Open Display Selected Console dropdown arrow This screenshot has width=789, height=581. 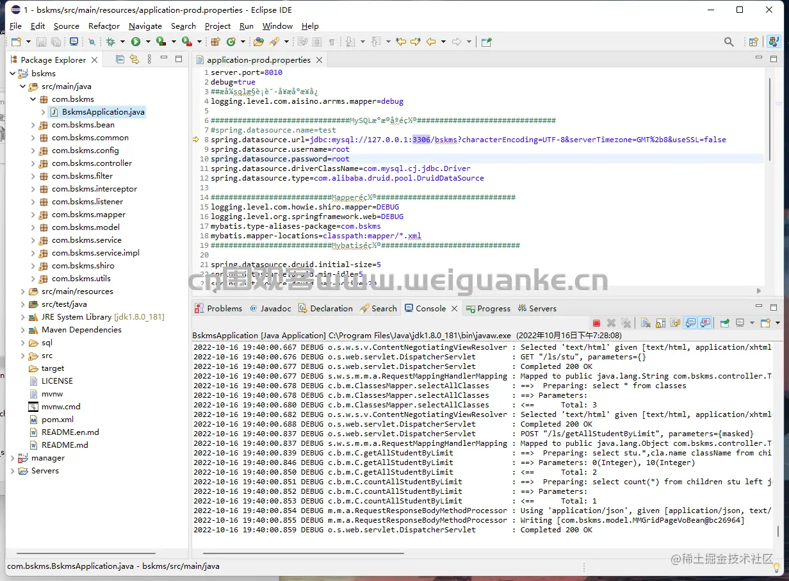point(752,323)
